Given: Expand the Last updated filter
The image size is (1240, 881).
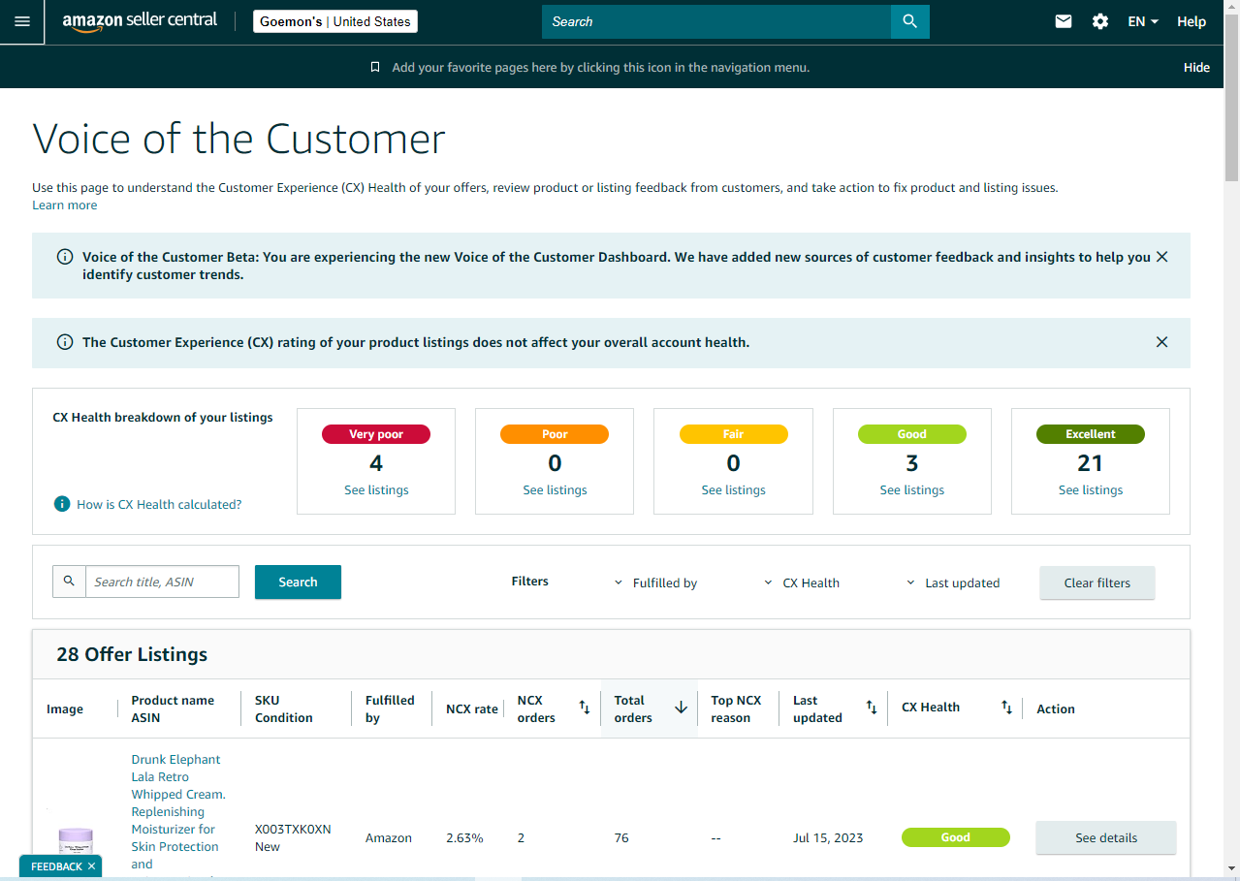Looking at the screenshot, I should tap(953, 582).
